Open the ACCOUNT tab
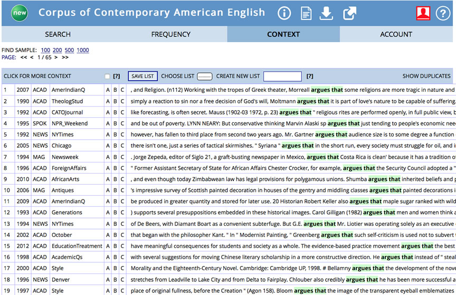Viewport: 456px width, 295px height. pyautogui.click(x=396, y=34)
